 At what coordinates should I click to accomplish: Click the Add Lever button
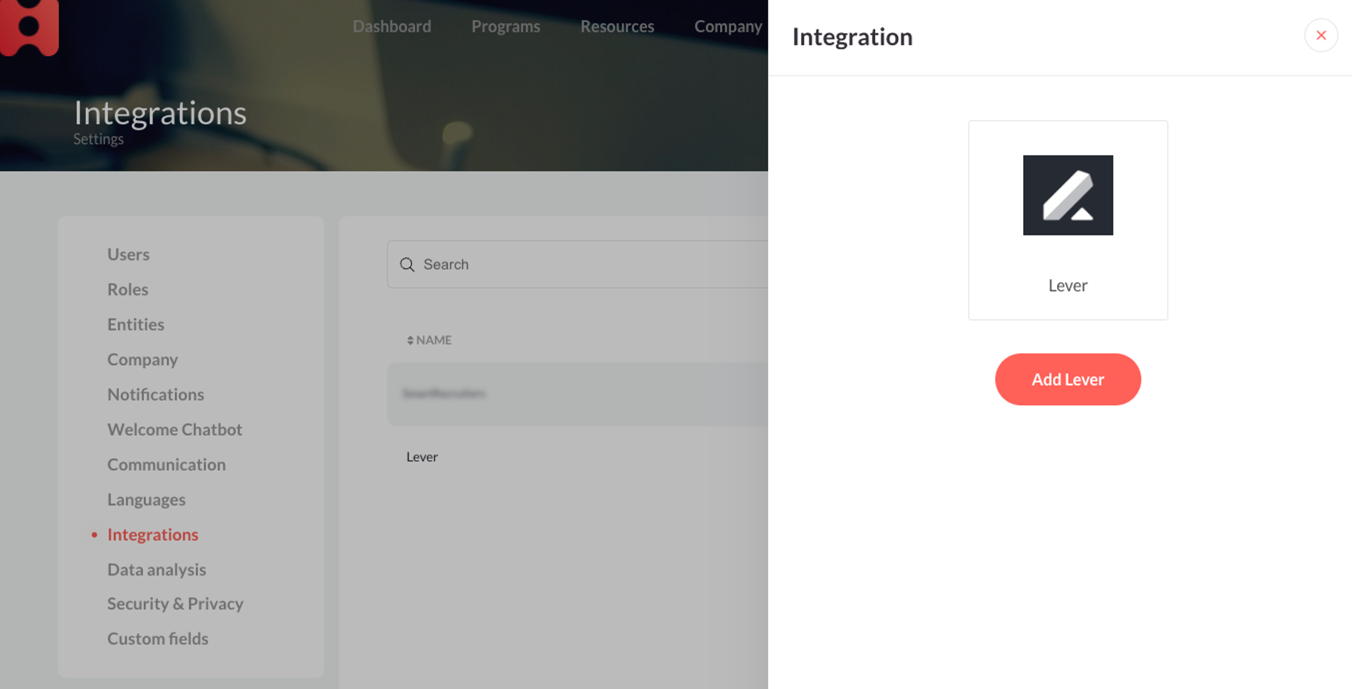1068,379
